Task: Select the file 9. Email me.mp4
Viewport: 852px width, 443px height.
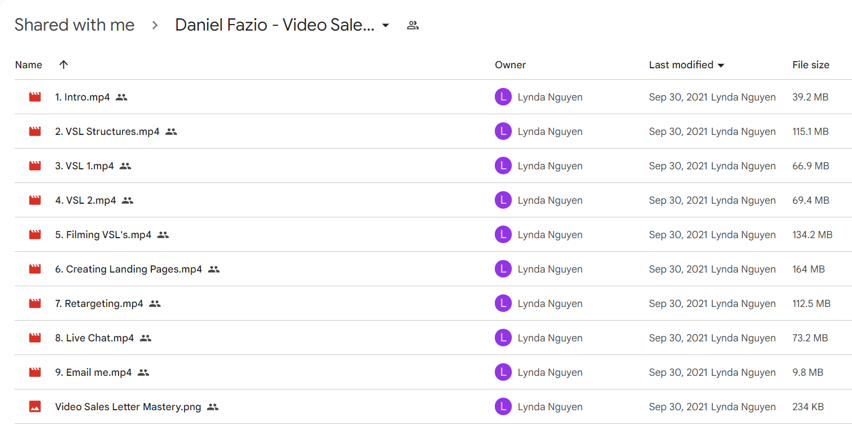Action: (x=93, y=372)
